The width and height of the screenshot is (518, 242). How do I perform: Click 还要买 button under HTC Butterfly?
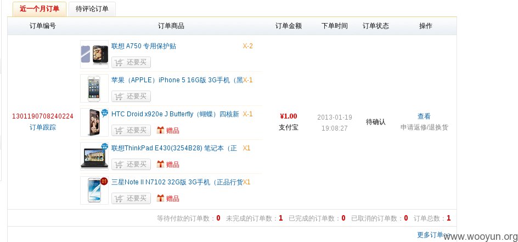131,130
